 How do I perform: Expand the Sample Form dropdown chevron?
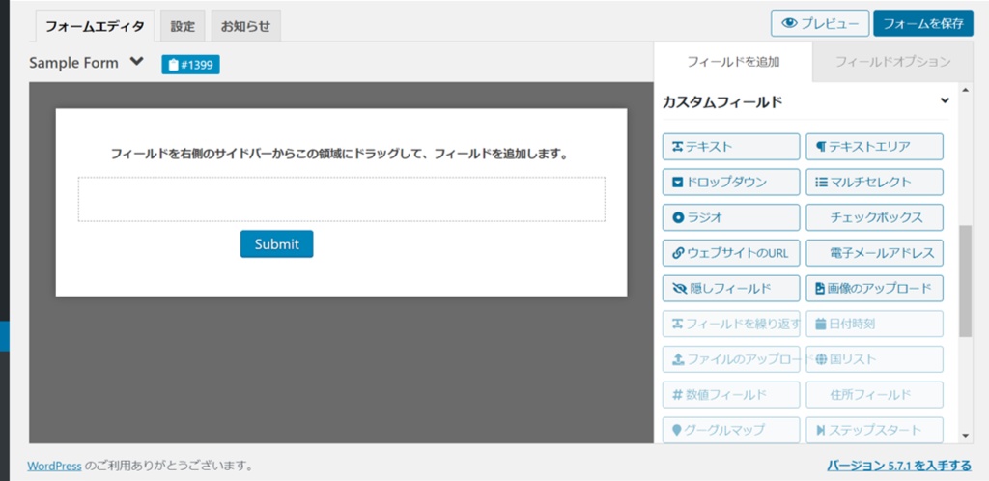point(137,62)
